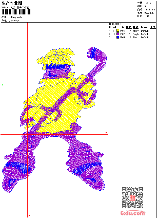Click the 高度 height label
157x218 pixels.
pyautogui.click(x=140, y=10)
